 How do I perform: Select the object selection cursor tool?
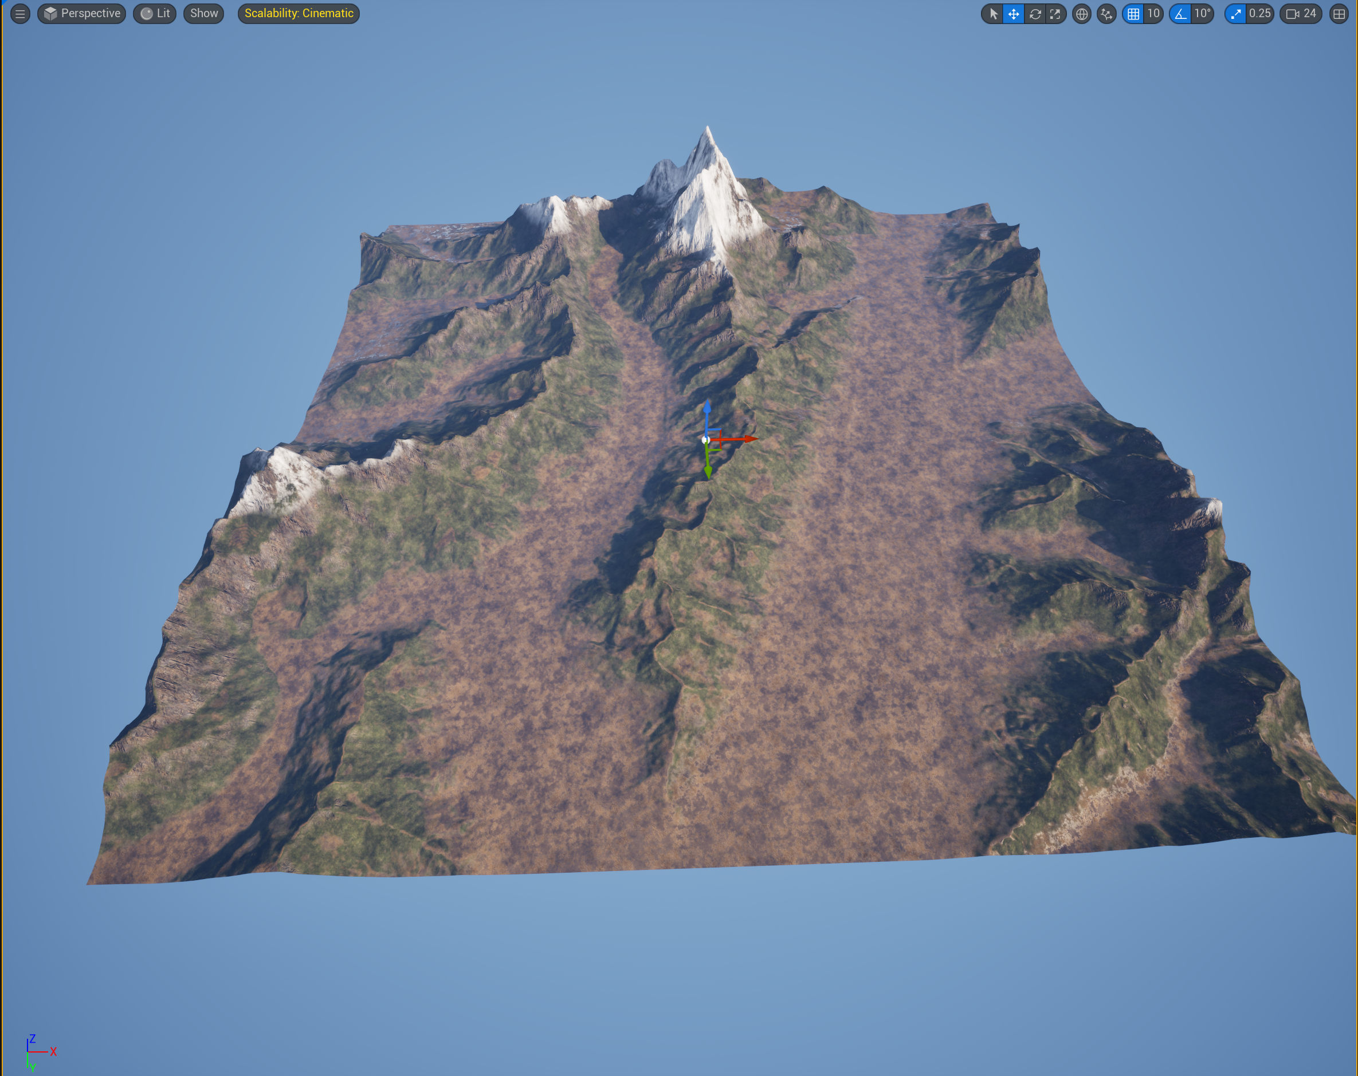(992, 14)
